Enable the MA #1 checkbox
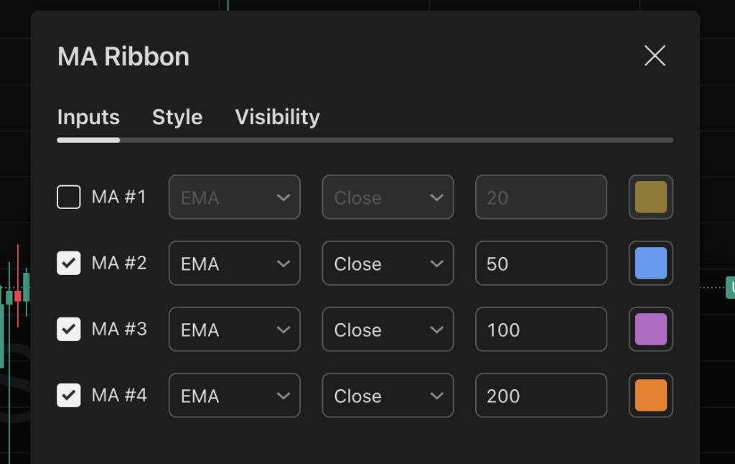This screenshot has width=735, height=464. pos(69,197)
